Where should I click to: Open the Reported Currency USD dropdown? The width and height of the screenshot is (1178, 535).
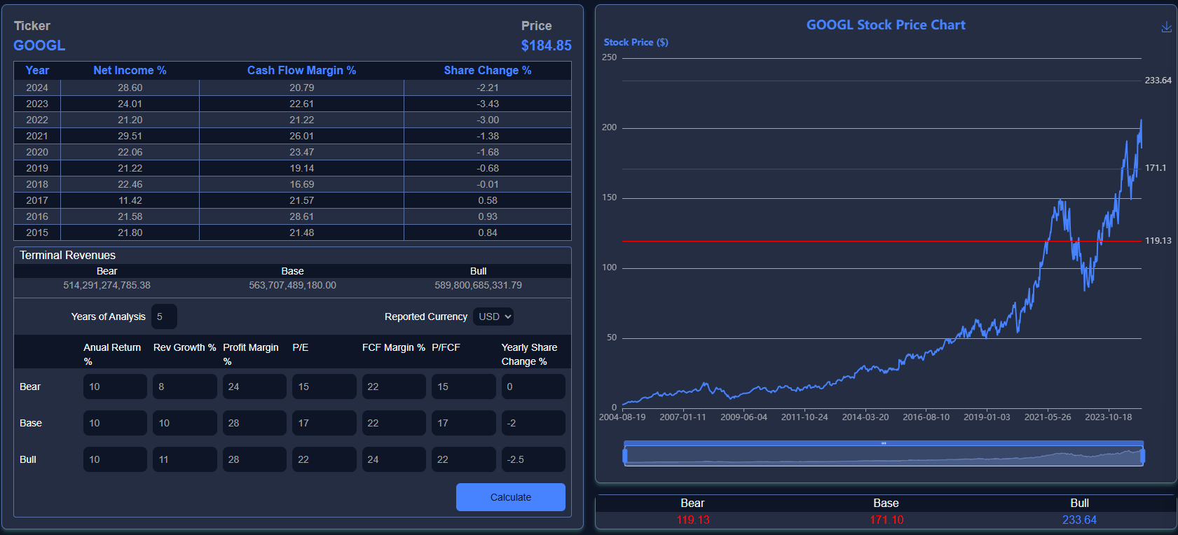493,317
